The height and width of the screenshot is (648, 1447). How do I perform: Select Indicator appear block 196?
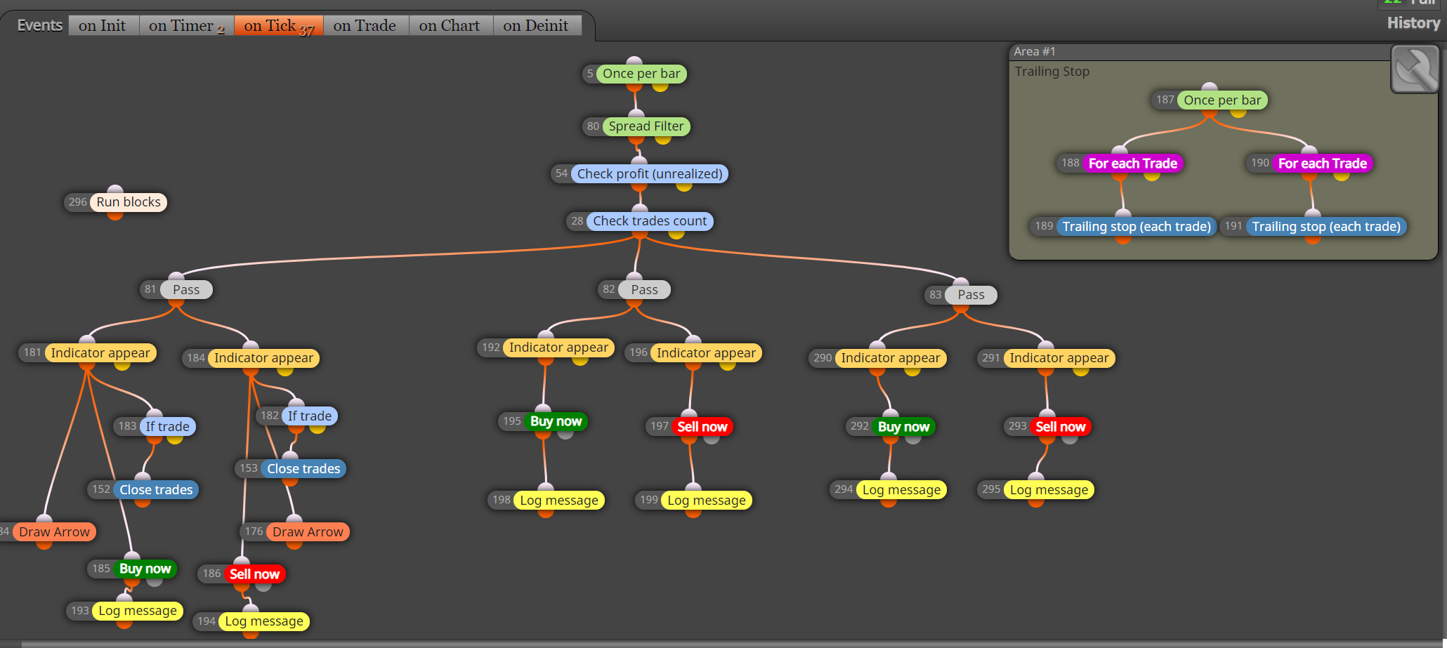(x=706, y=353)
